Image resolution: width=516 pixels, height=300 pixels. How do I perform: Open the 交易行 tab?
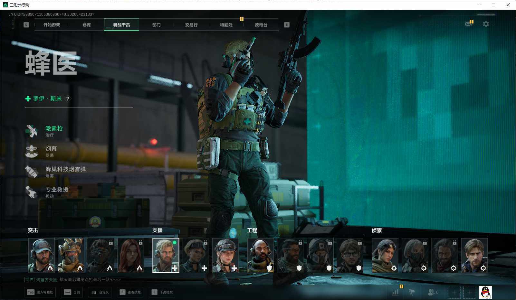pyautogui.click(x=191, y=25)
